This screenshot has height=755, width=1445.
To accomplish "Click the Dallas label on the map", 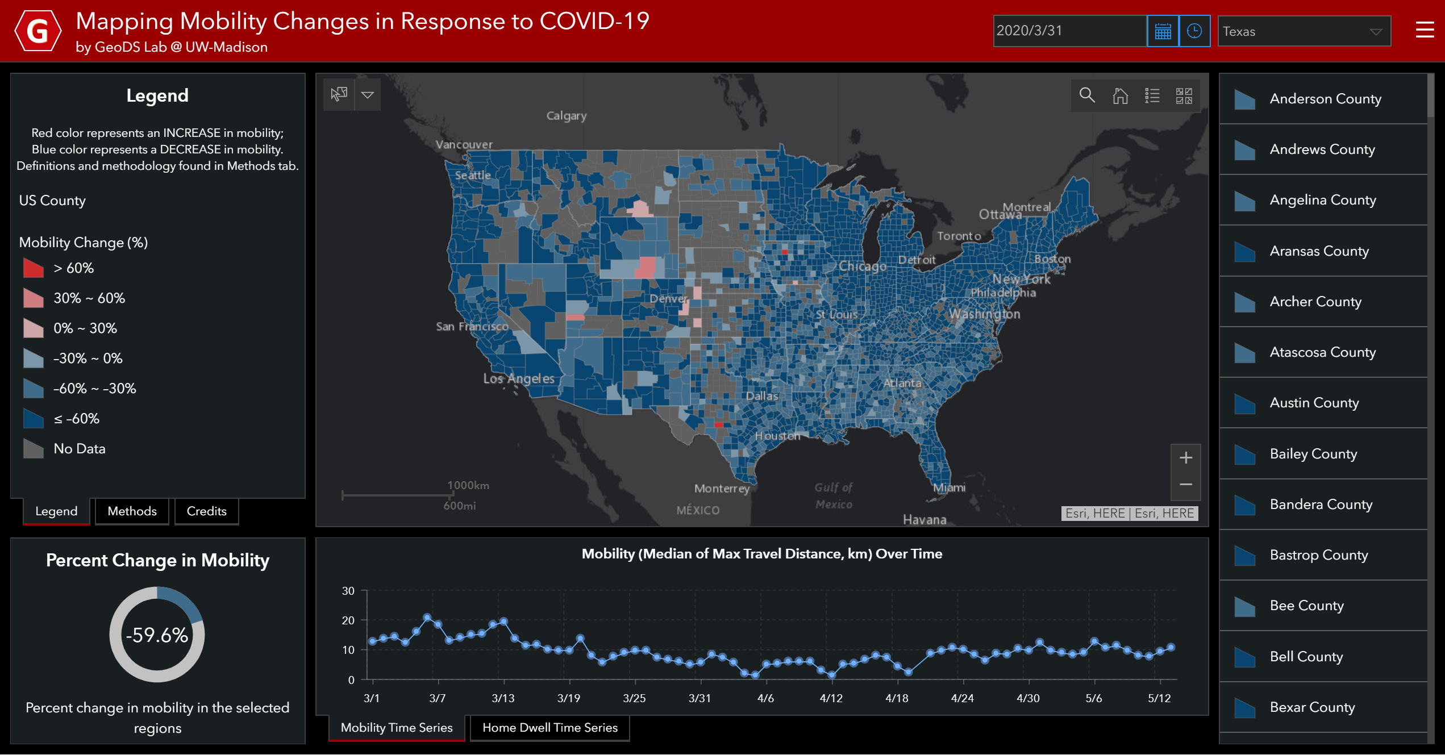I will (762, 396).
